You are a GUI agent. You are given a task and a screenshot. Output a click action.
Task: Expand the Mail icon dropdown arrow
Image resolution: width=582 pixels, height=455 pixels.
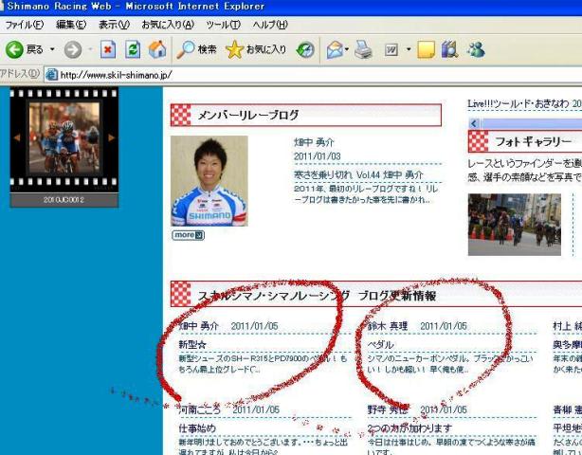point(347,49)
